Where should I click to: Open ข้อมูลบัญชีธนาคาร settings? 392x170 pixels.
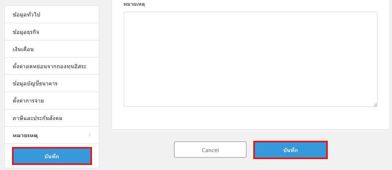coord(52,84)
